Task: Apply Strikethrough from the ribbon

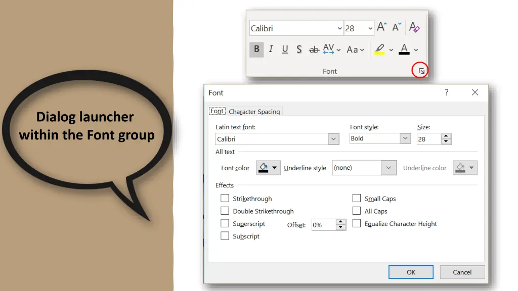Action: [314, 50]
